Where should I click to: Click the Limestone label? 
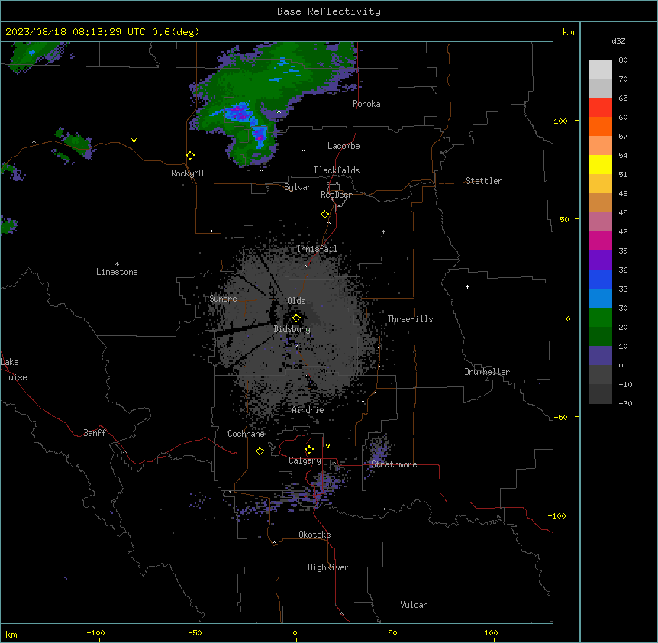tap(117, 272)
